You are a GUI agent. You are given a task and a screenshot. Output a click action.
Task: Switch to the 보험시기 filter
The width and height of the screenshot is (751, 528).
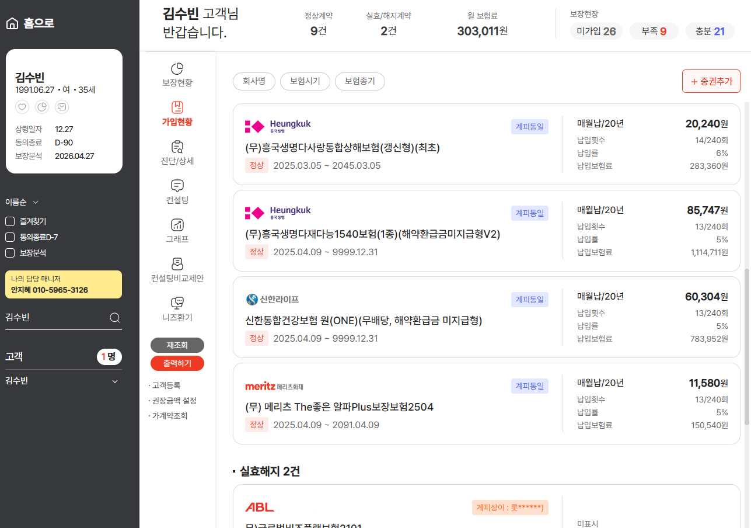(x=305, y=81)
